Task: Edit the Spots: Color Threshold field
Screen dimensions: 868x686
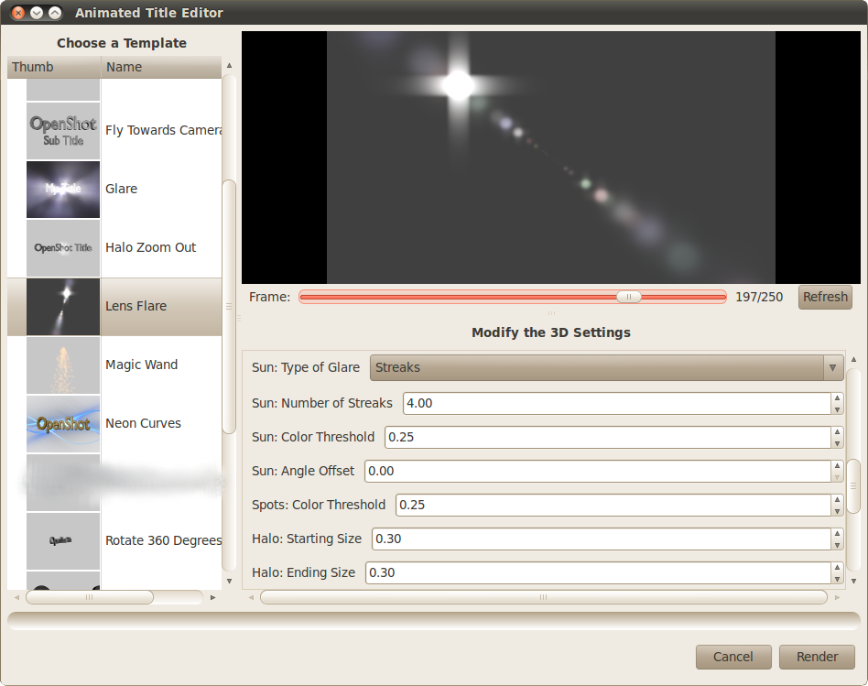Action: tap(604, 505)
